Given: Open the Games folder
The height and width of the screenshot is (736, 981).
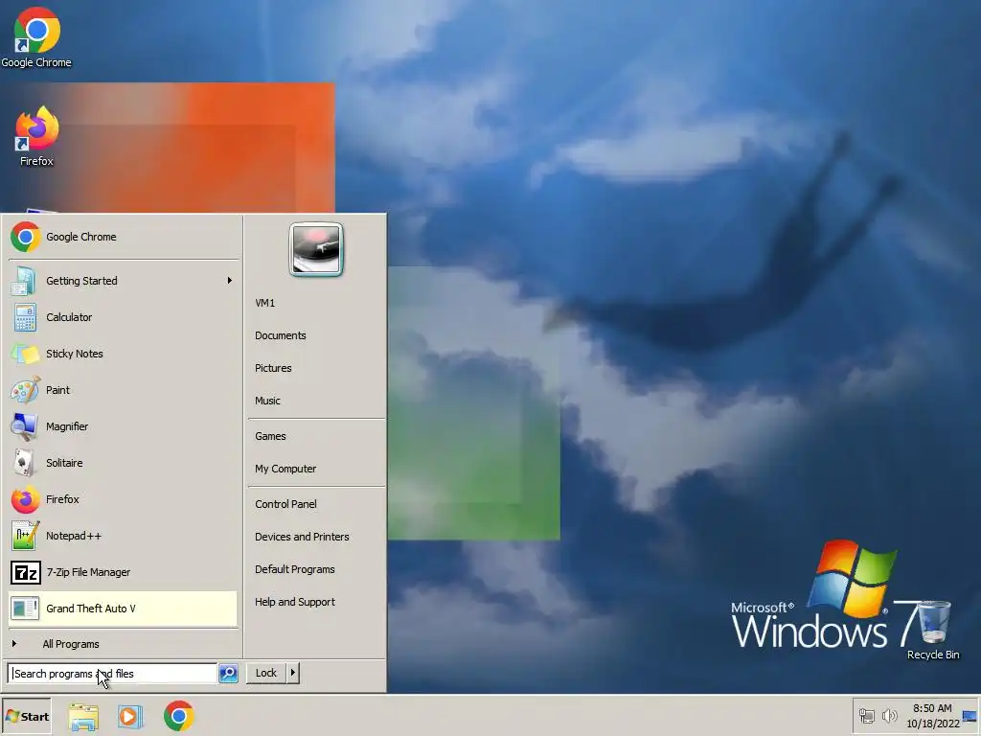Looking at the screenshot, I should point(270,436).
